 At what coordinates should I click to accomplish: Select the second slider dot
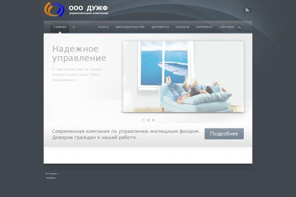[x=148, y=120]
